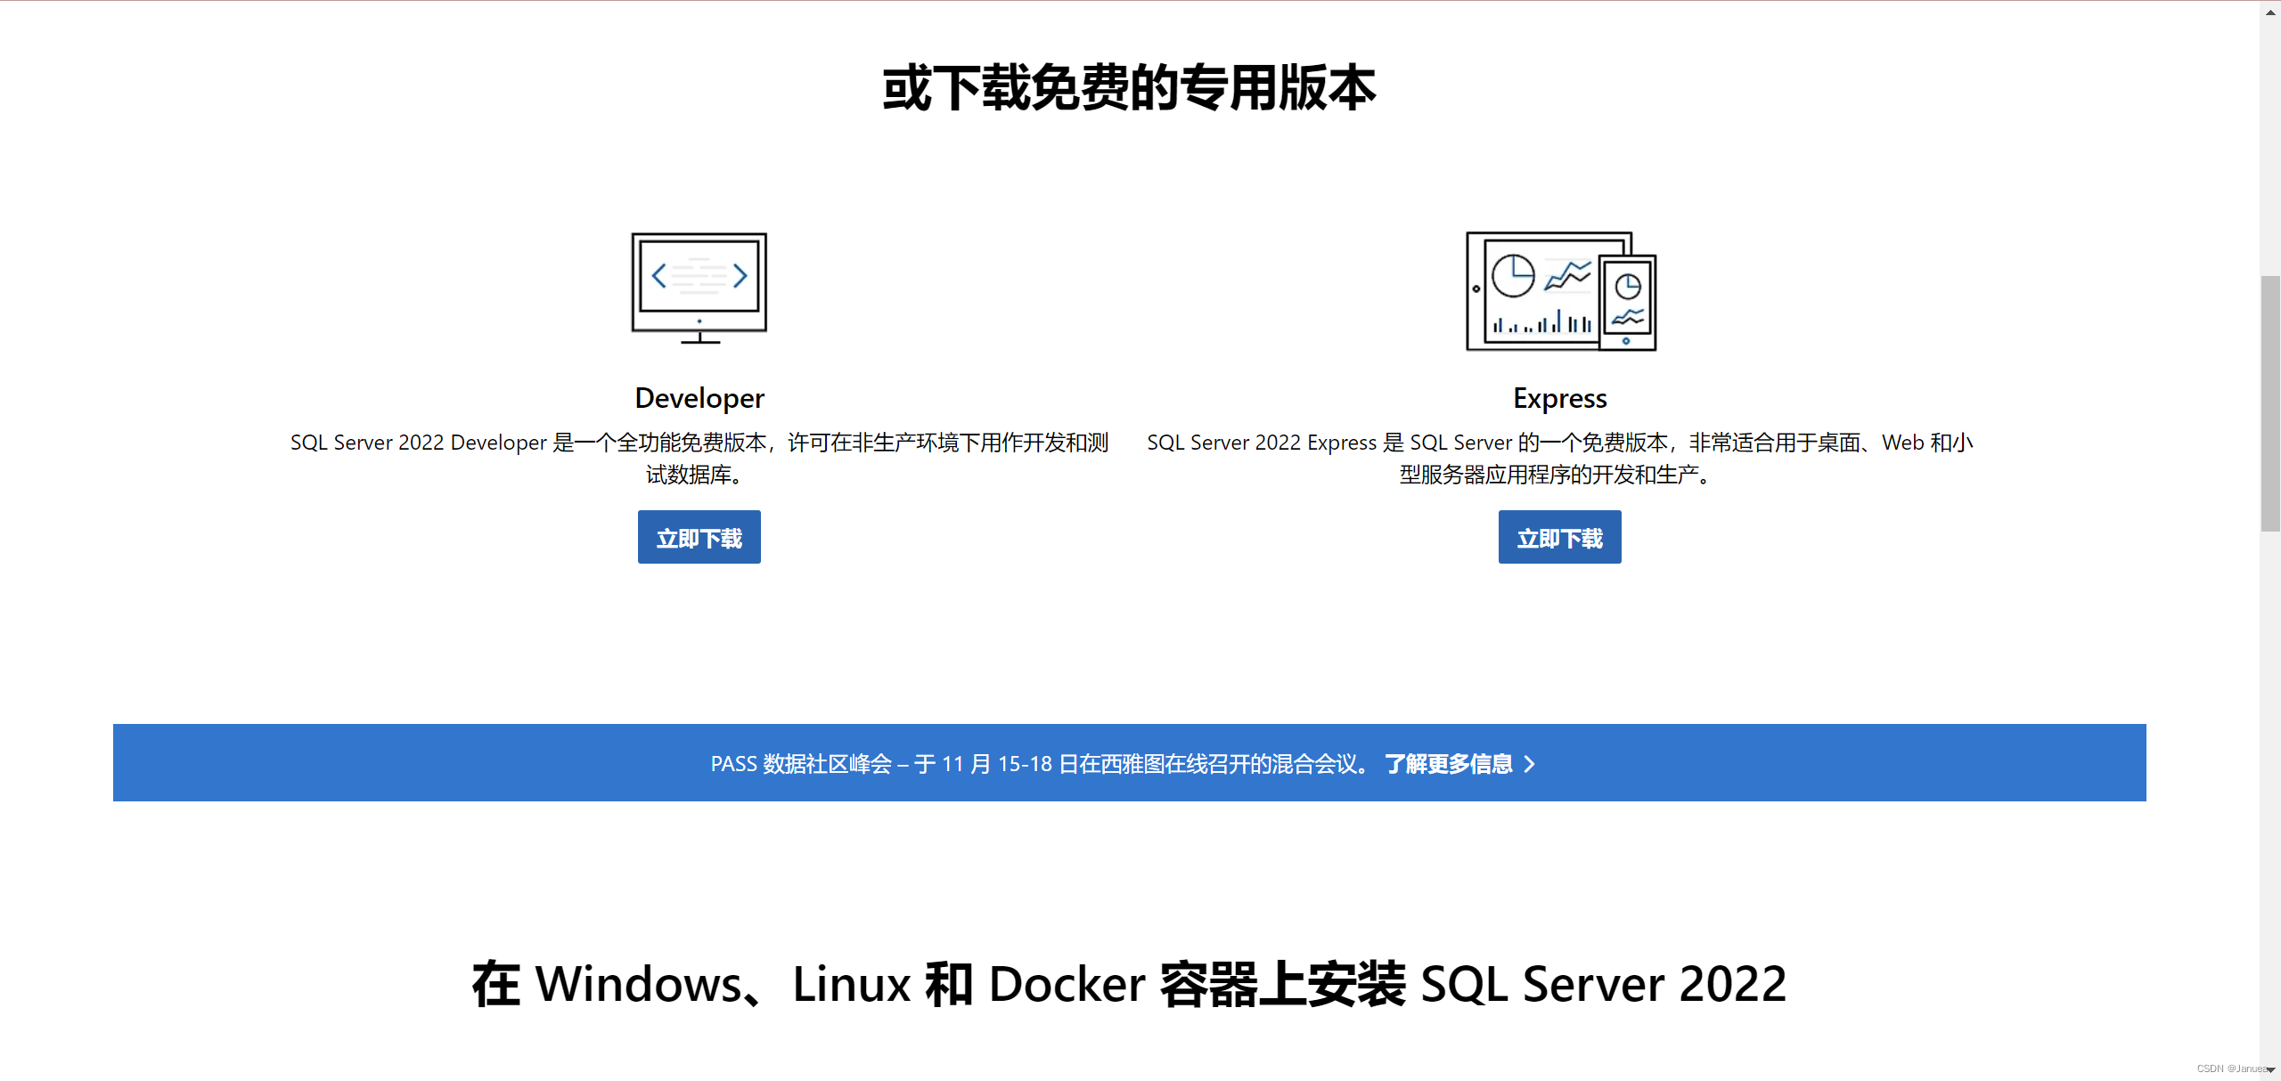This screenshot has height=1081, width=2281.
Task: Open the 了解更多信息 link in the banner
Action: (1449, 764)
